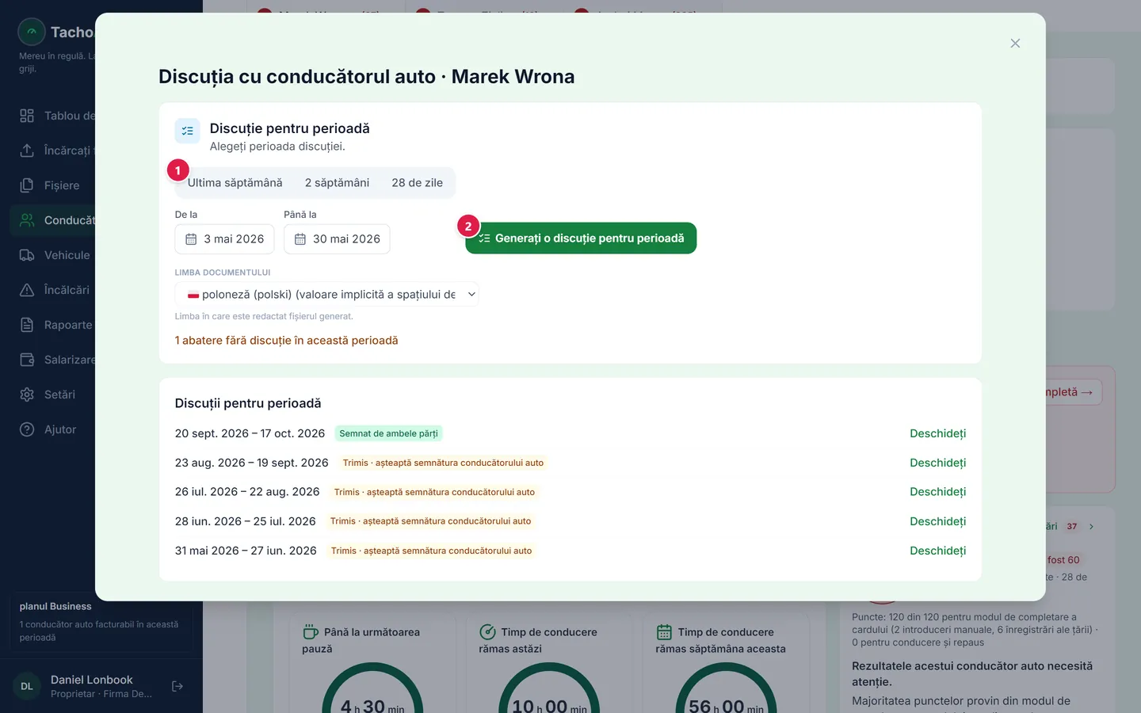Open the Rapoarte menu item
Image resolution: width=1141 pixels, height=713 pixels.
(52, 325)
